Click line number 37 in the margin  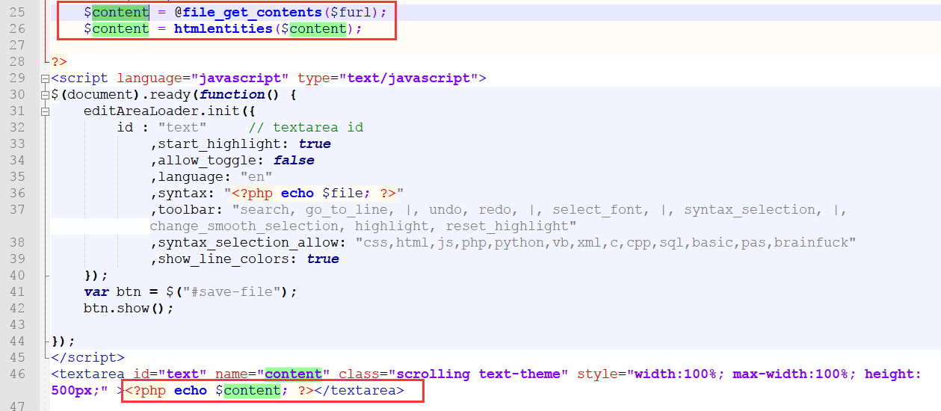[x=16, y=210]
